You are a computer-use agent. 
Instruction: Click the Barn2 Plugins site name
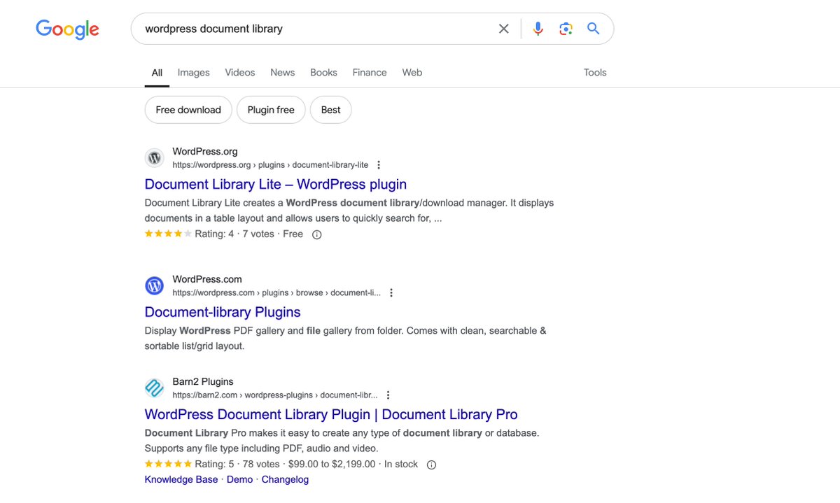(203, 381)
